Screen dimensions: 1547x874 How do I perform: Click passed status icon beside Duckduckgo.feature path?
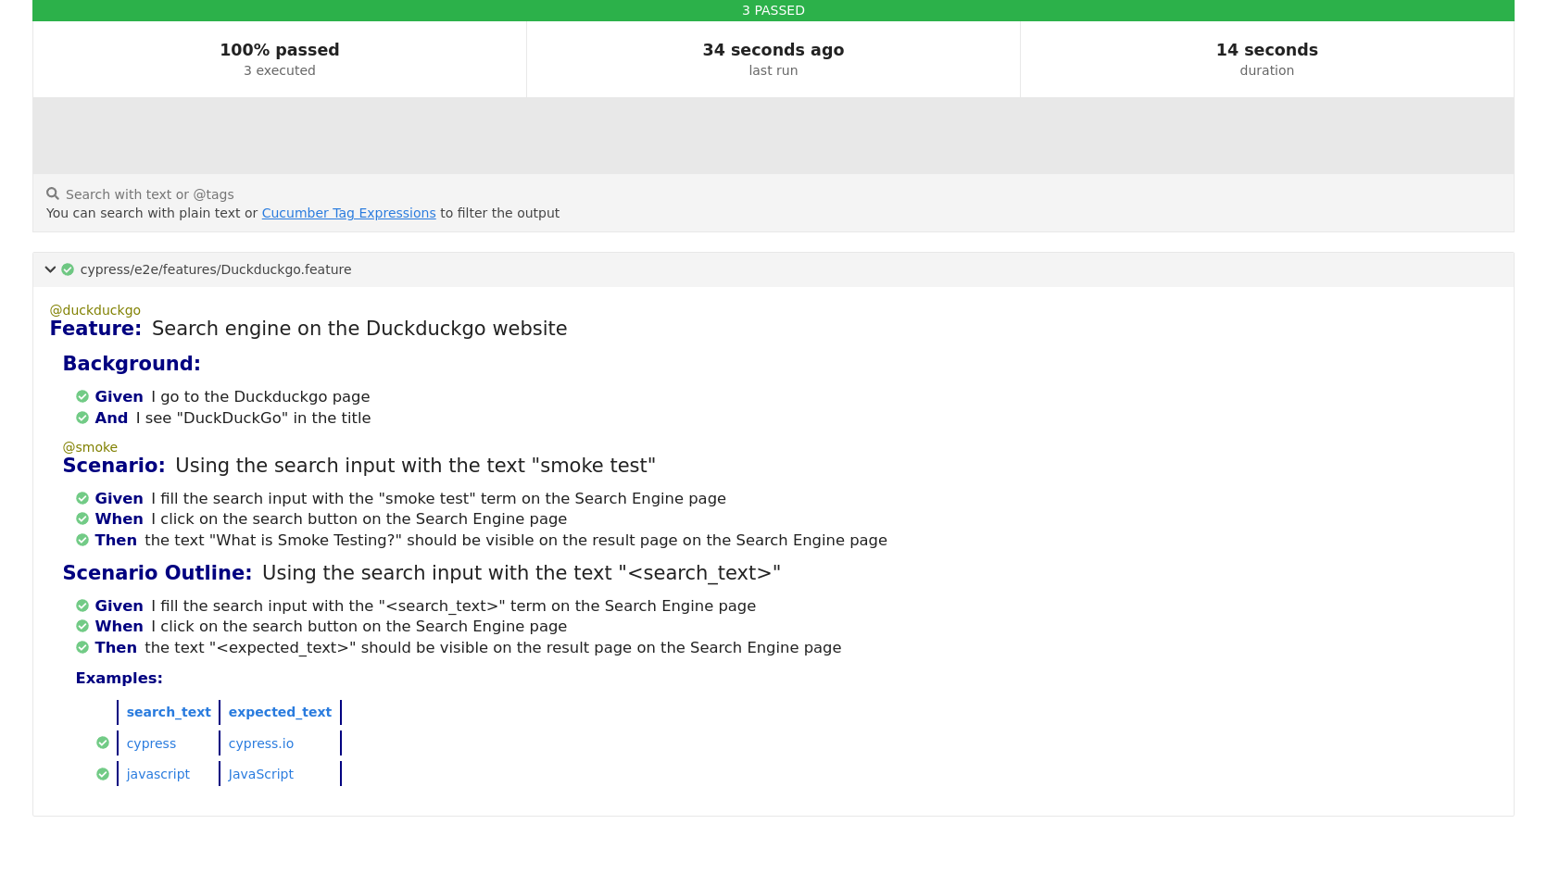(x=68, y=269)
